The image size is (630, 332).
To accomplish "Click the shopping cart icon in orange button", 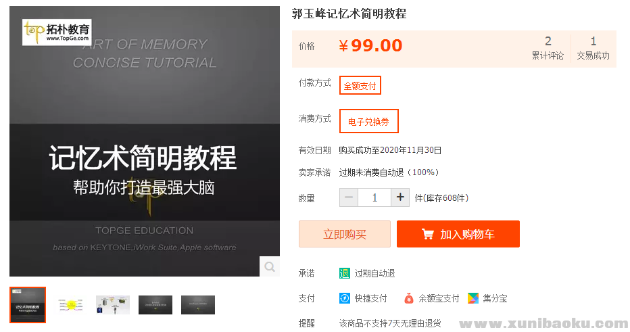I will click(x=427, y=234).
